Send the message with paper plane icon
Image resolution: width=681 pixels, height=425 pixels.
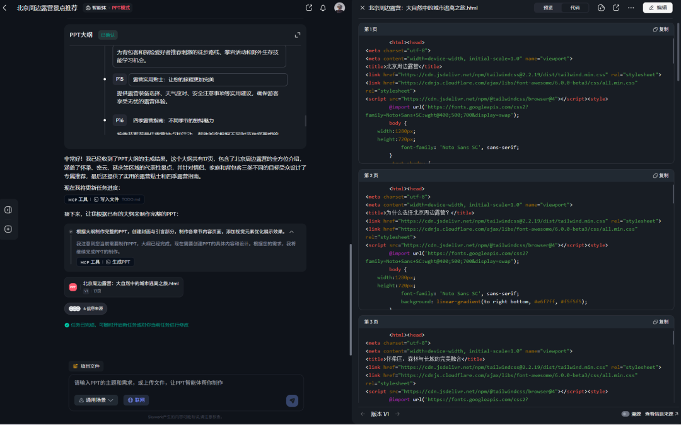[293, 400]
